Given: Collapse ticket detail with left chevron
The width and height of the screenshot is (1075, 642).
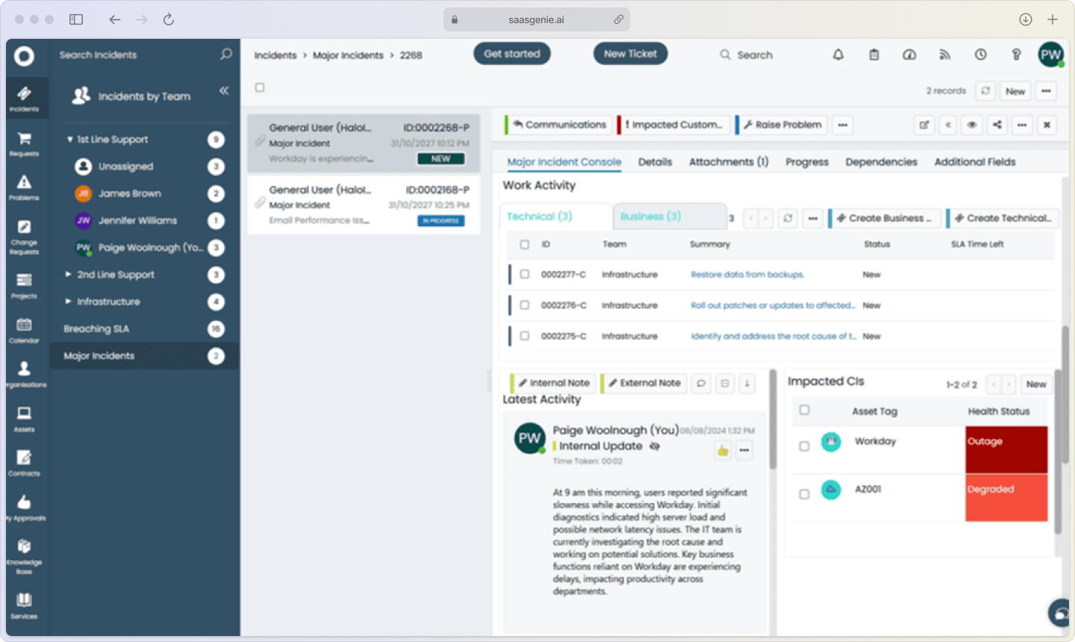Looking at the screenshot, I should 948,125.
